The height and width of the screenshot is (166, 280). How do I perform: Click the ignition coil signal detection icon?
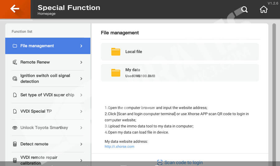pyautogui.click(x=15, y=78)
